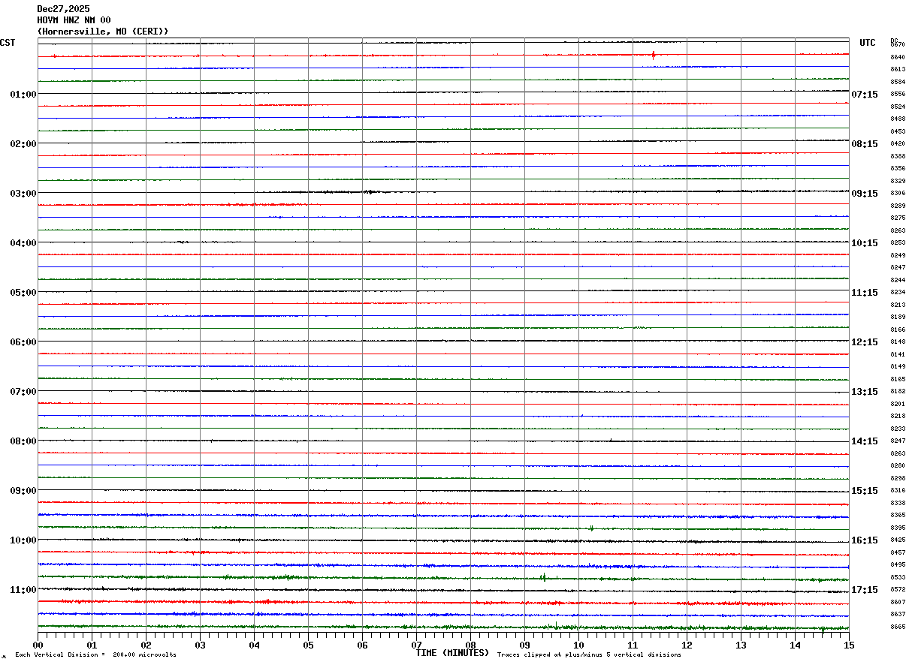
Task: Click the '11:00' CST time label
Action: pyautogui.click(x=23, y=590)
